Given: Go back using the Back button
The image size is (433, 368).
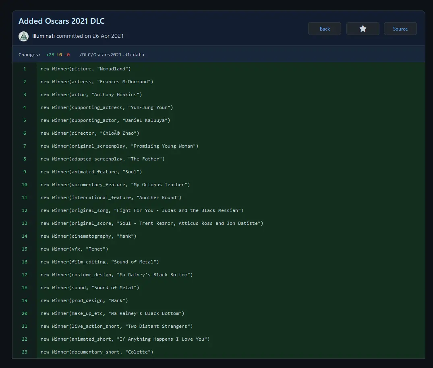Looking at the screenshot, I should pyautogui.click(x=324, y=29).
